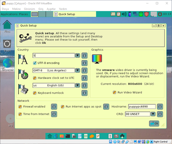Open the pencil text editor dock icon
Viewport: 172px width, 144px height.
[98, 136]
